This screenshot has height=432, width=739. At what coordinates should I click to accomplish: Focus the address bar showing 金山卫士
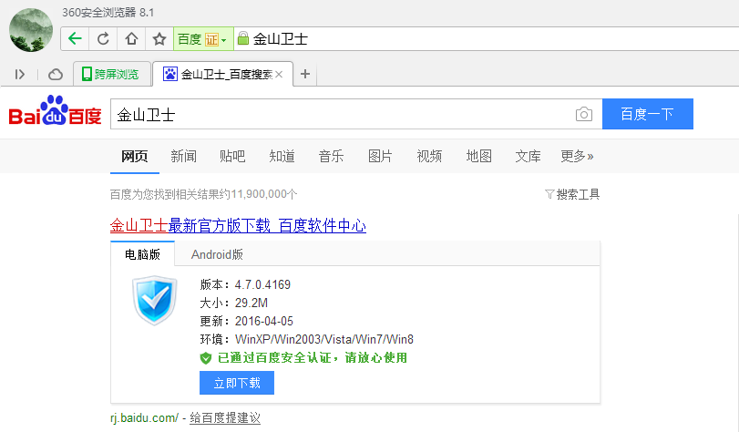coord(486,38)
